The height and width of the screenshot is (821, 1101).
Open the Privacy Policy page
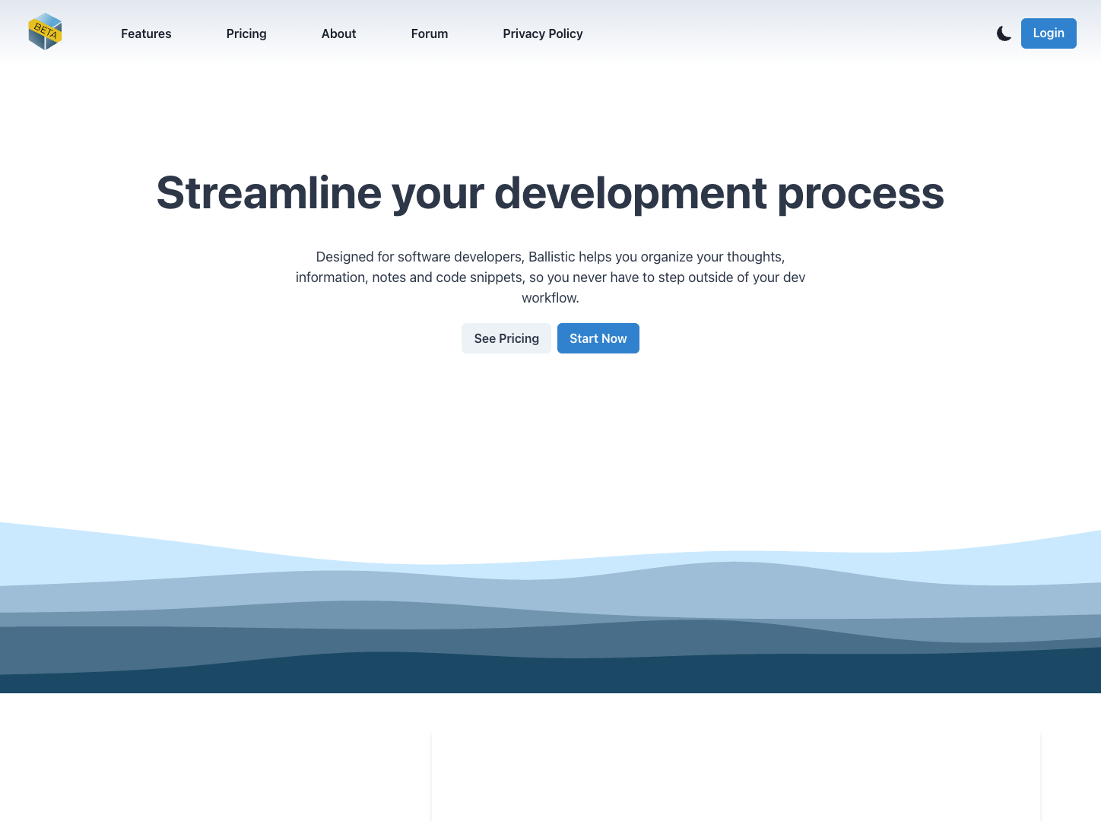coord(542,33)
